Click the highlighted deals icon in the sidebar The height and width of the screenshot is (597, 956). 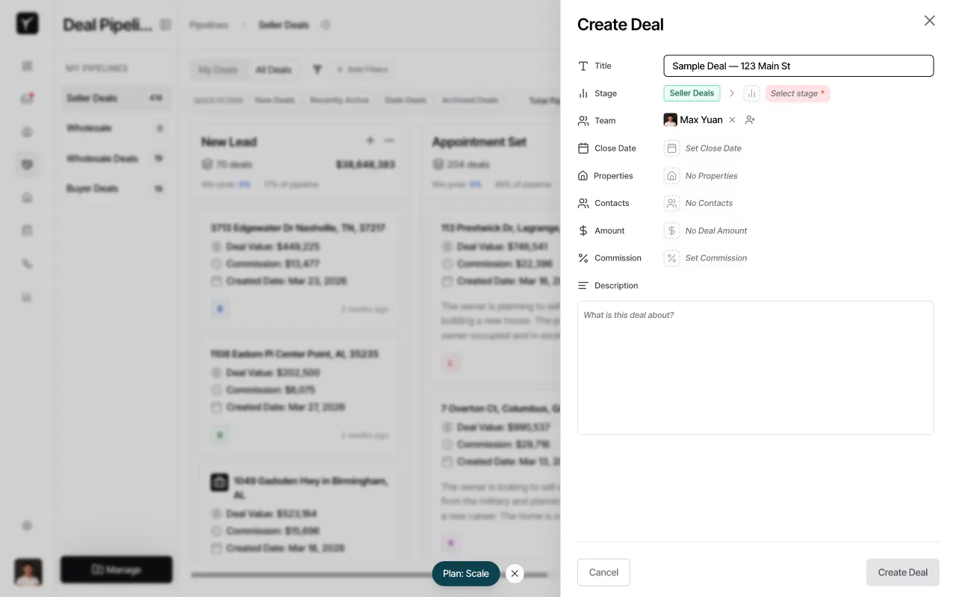coord(27,165)
